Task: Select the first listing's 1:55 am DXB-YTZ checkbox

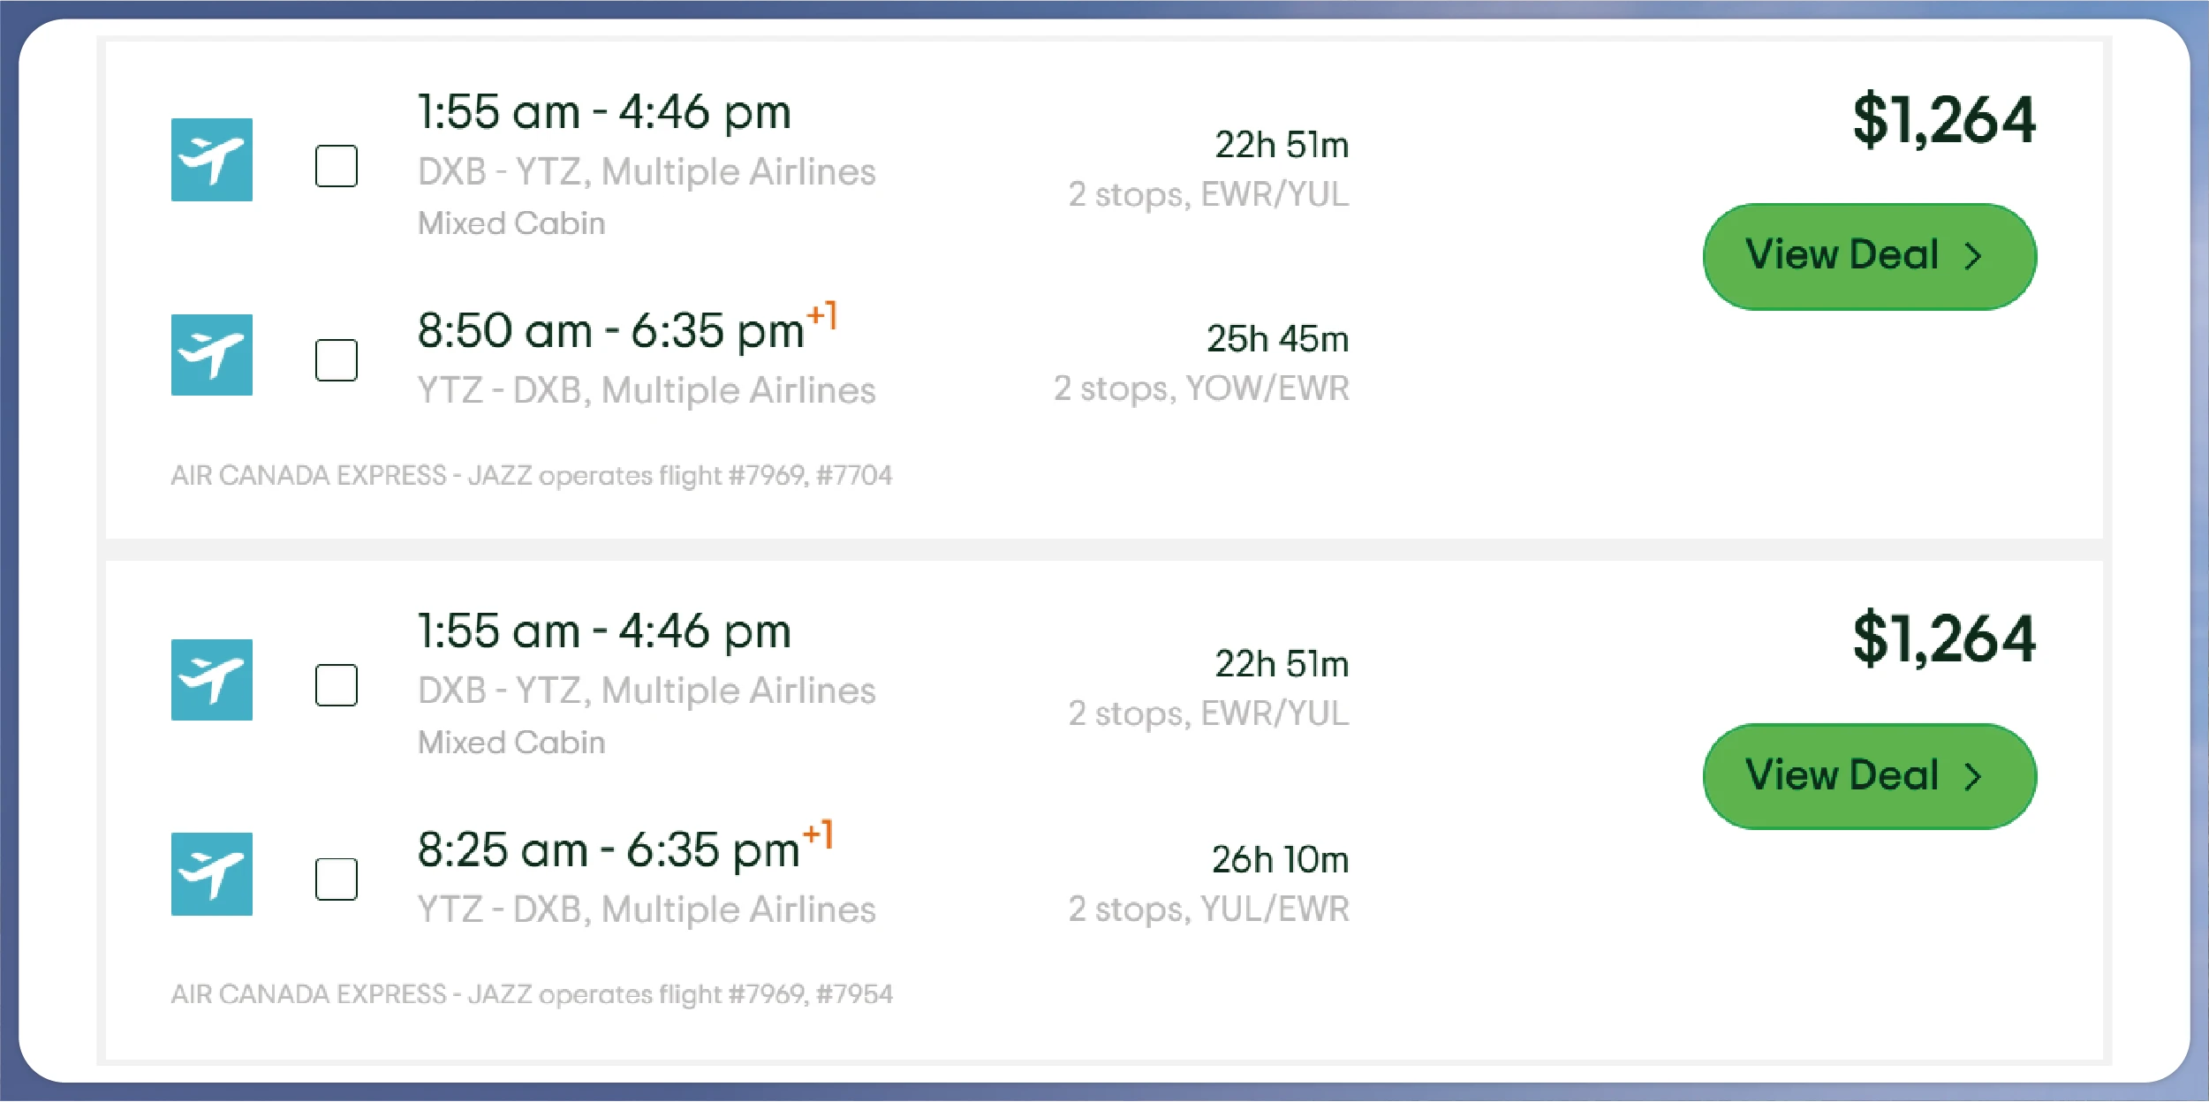Action: point(337,166)
